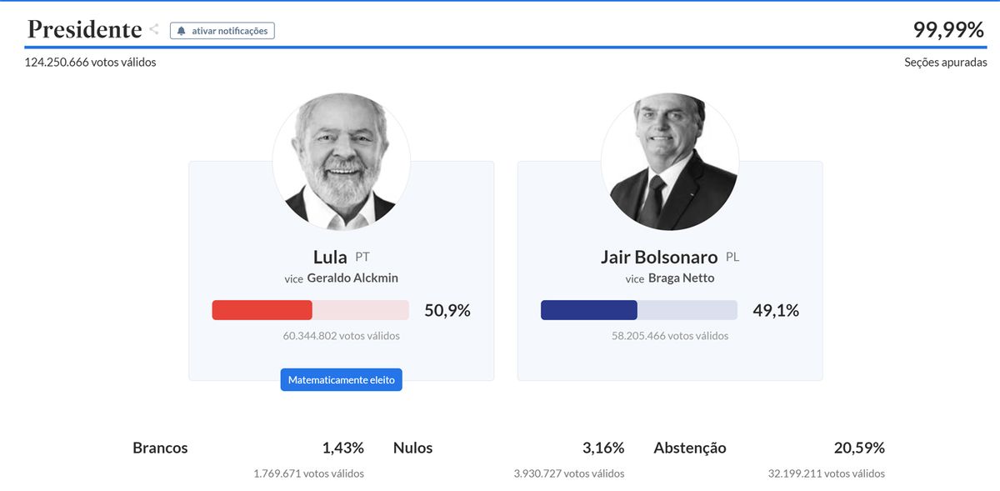Click Lula's 60.344.802 votos válidos link
This screenshot has width=1000, height=491.
[342, 335]
